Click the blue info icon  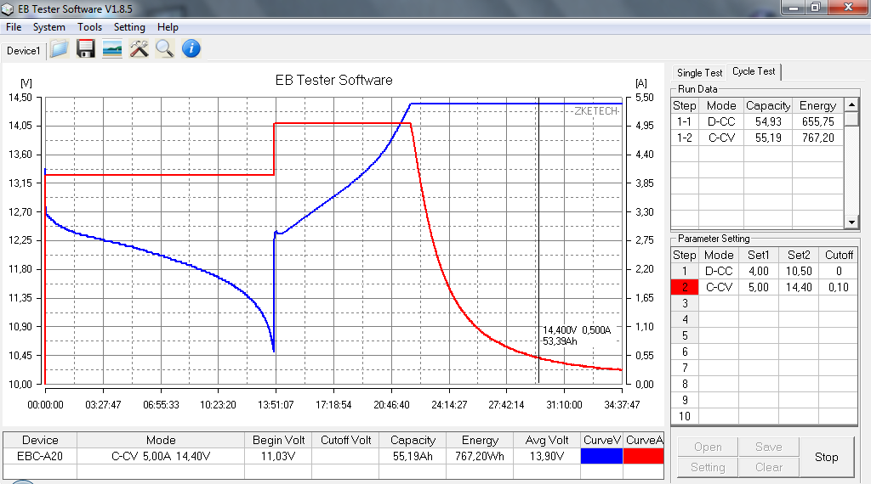click(191, 49)
